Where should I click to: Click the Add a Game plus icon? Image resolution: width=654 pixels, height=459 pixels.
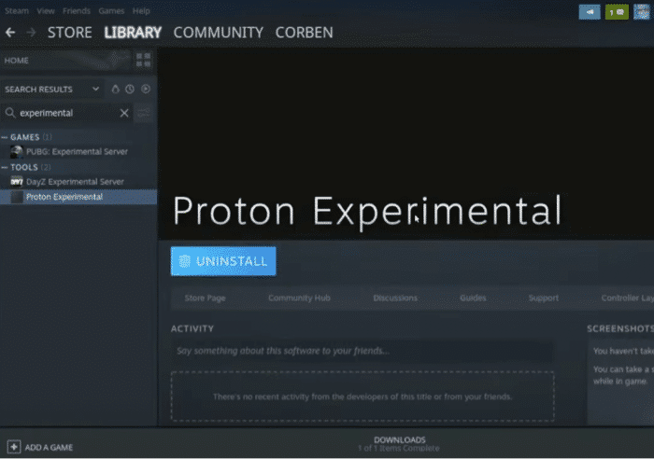point(14,447)
